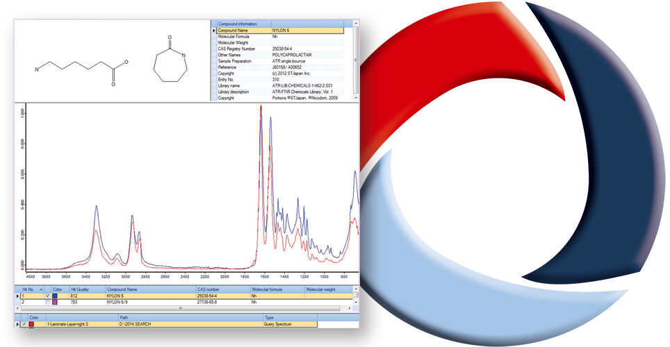Select the NYLON 6/9 hit row name
Image resolution: width=670 pixels, height=347 pixels.
click(x=117, y=302)
